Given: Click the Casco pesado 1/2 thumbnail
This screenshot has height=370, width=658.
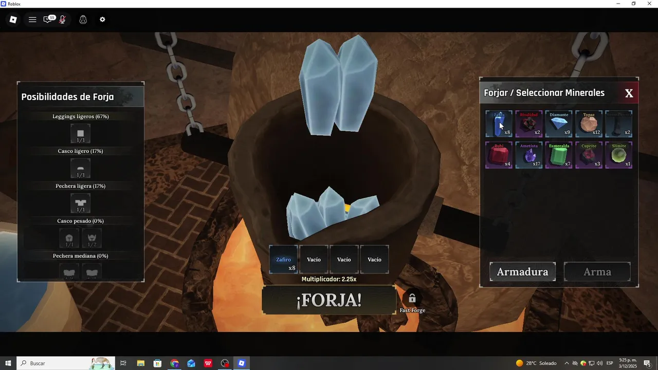Looking at the screenshot, I should (92, 238).
